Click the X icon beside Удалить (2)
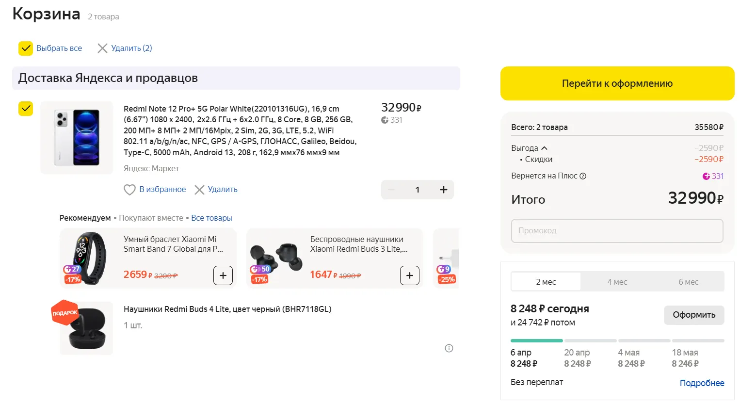 pyautogui.click(x=102, y=48)
